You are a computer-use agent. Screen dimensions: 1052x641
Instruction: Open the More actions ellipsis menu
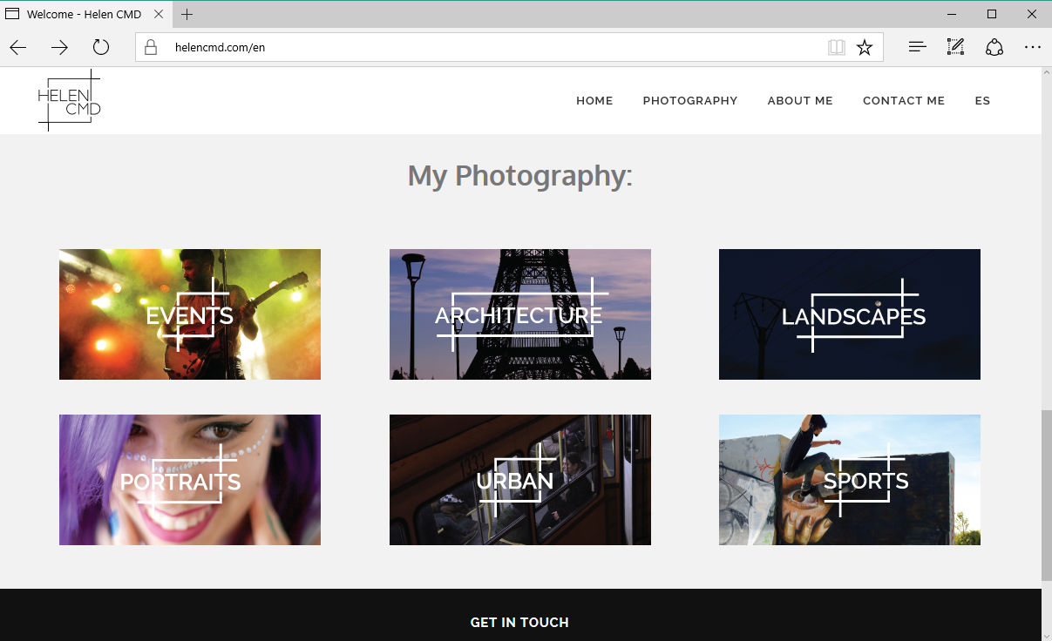(1033, 48)
